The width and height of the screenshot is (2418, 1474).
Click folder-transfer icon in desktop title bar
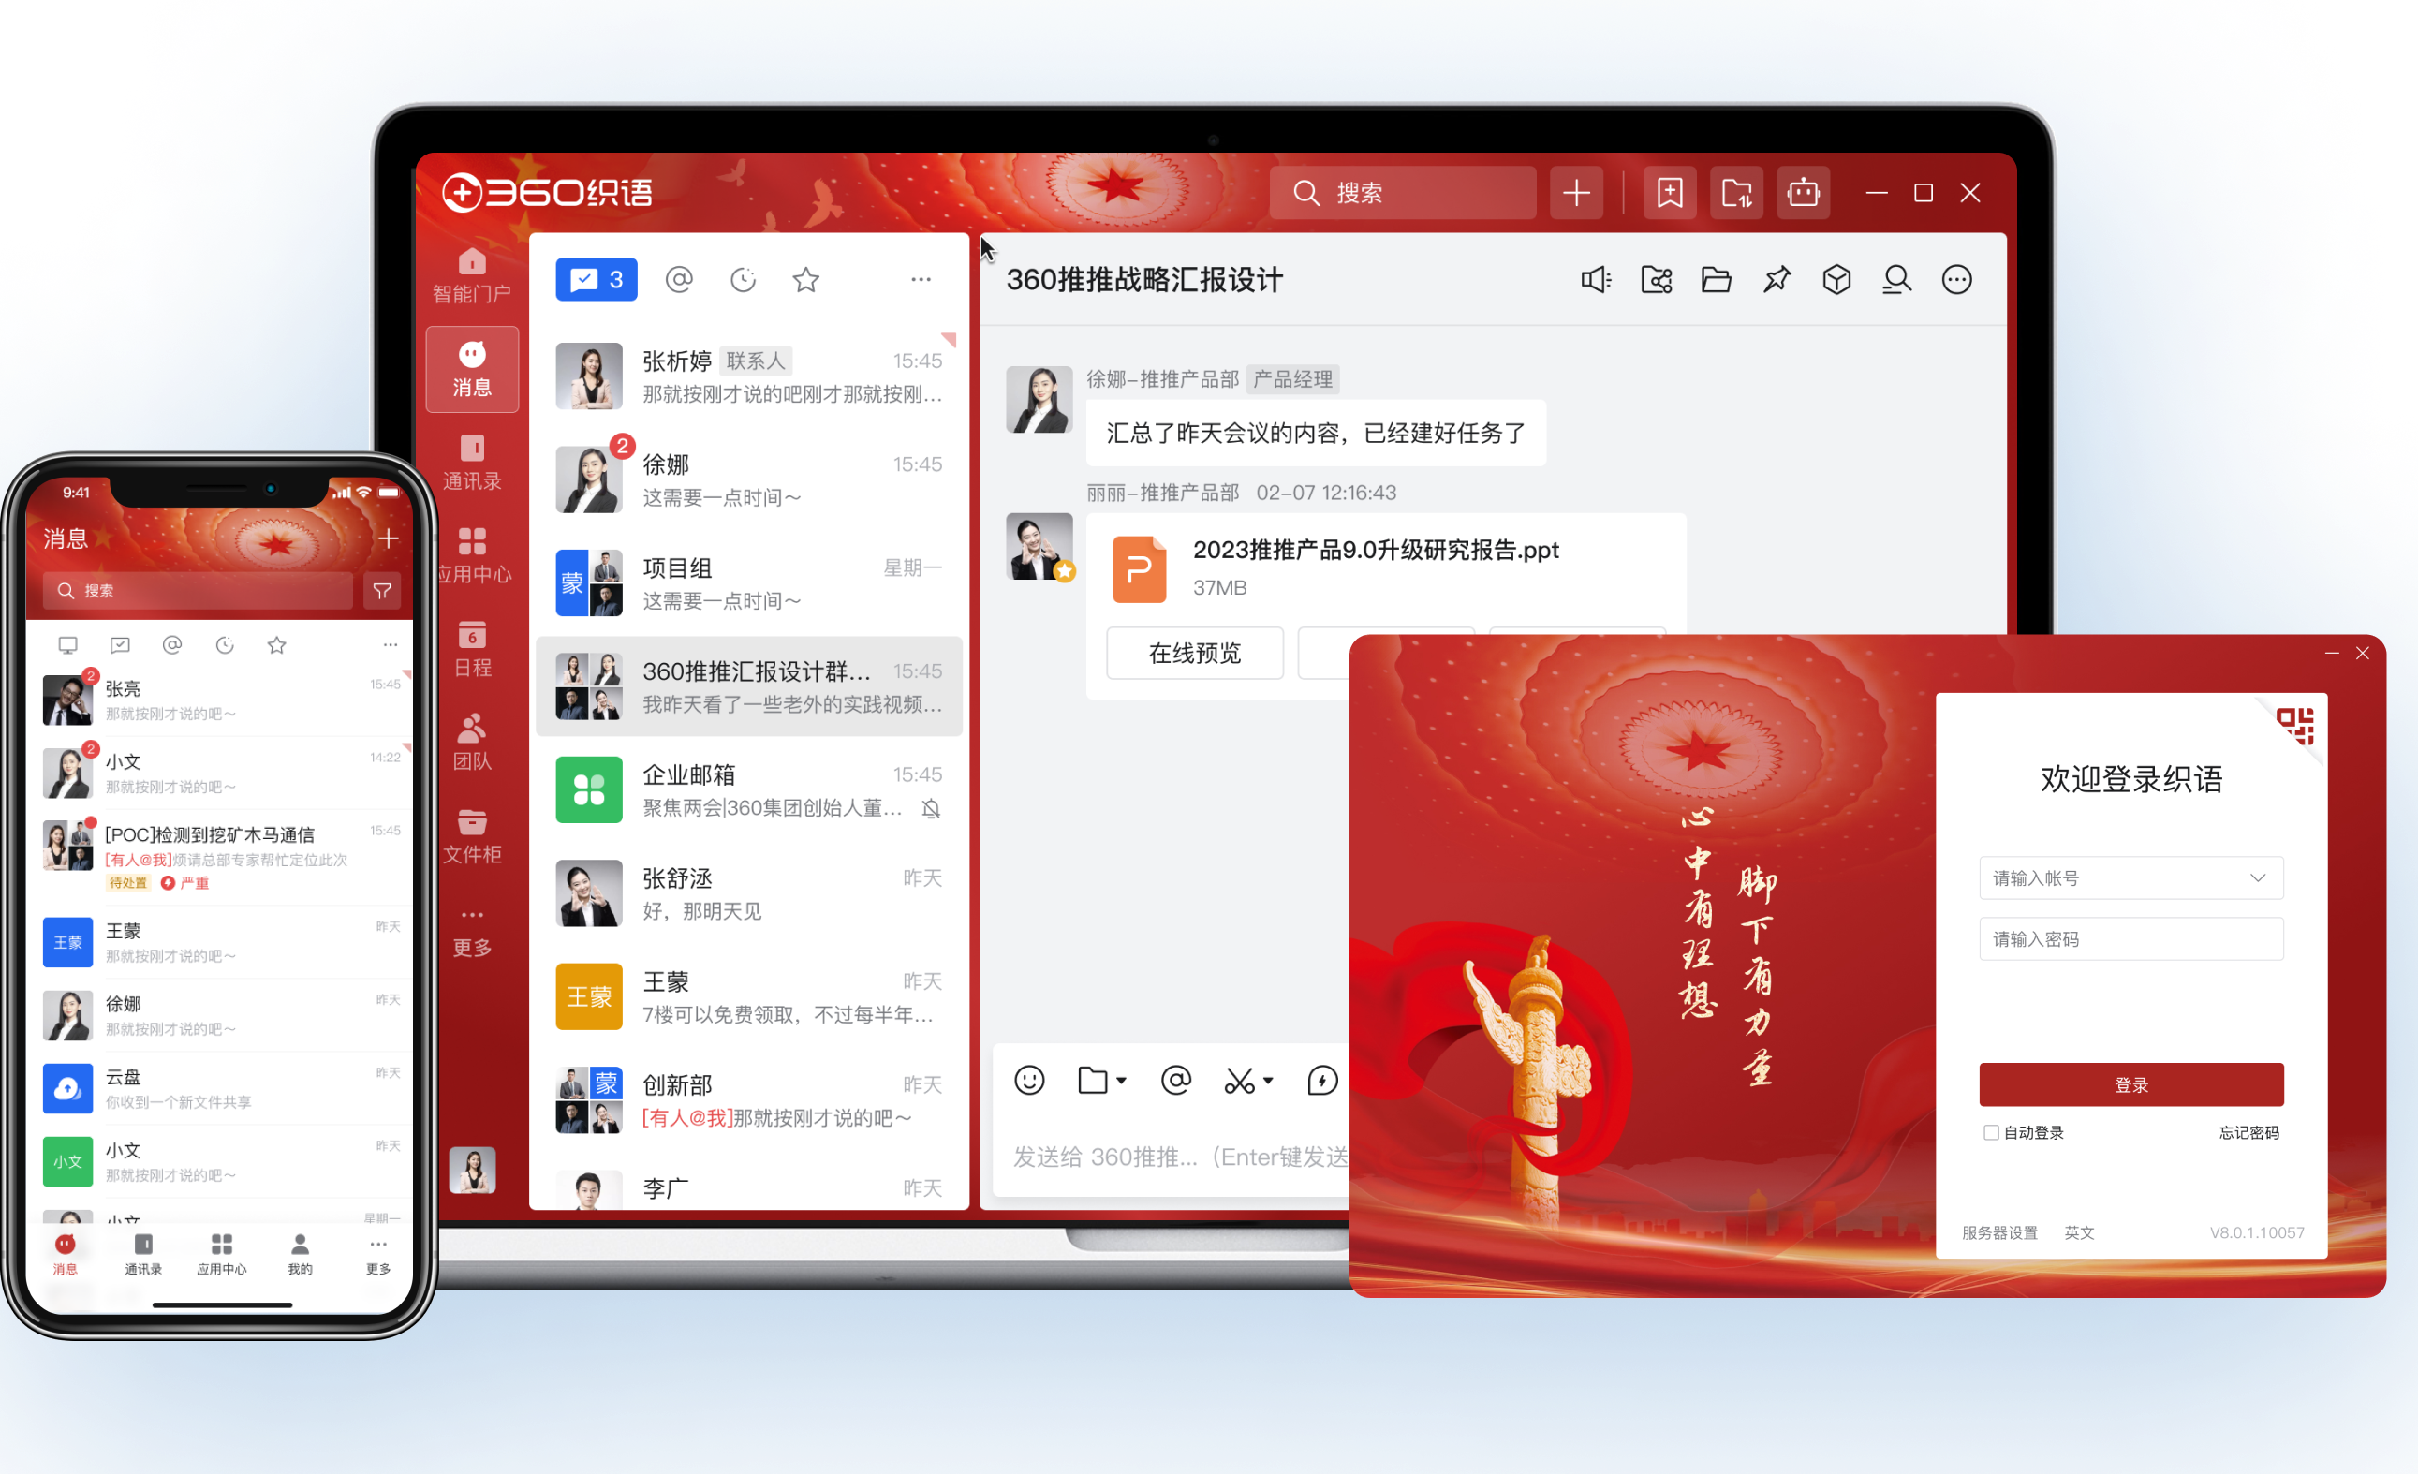(x=1736, y=192)
